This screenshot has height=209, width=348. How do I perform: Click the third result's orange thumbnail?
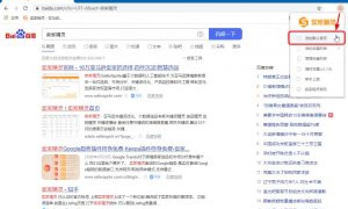pyautogui.click(x=60, y=167)
